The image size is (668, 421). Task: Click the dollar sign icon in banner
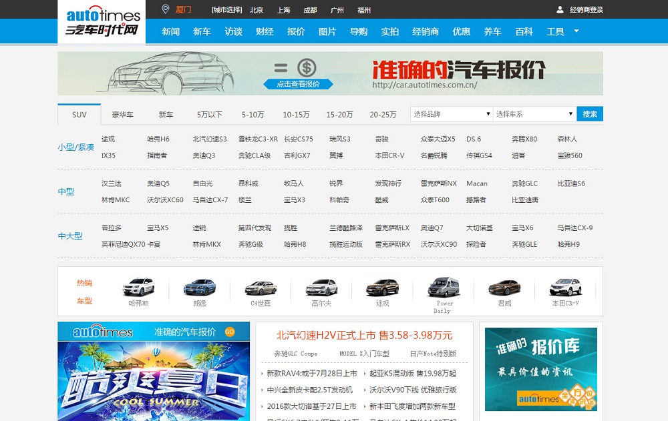coord(307,67)
